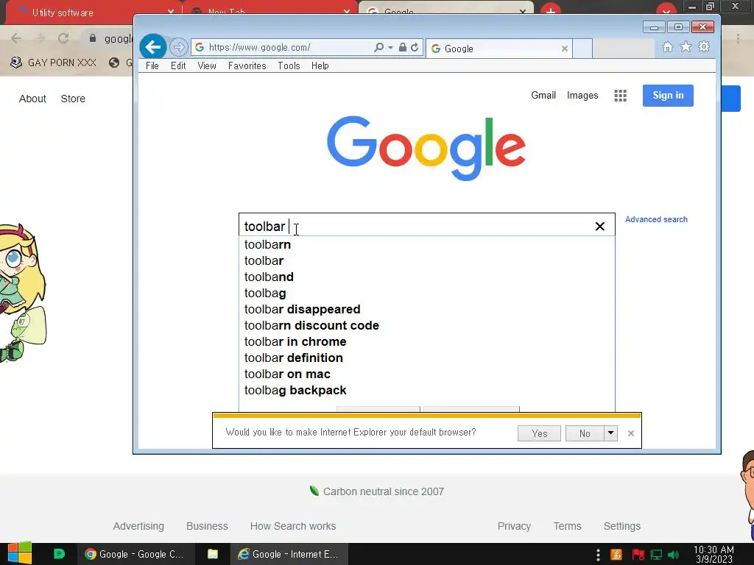Expand the IE address bar dropdown arrow
Viewport: 754px width, 565px height.
pos(390,47)
